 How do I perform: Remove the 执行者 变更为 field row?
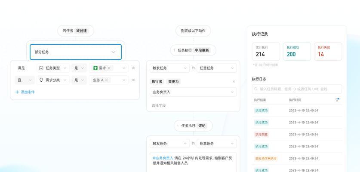pyautogui.click(x=234, y=82)
